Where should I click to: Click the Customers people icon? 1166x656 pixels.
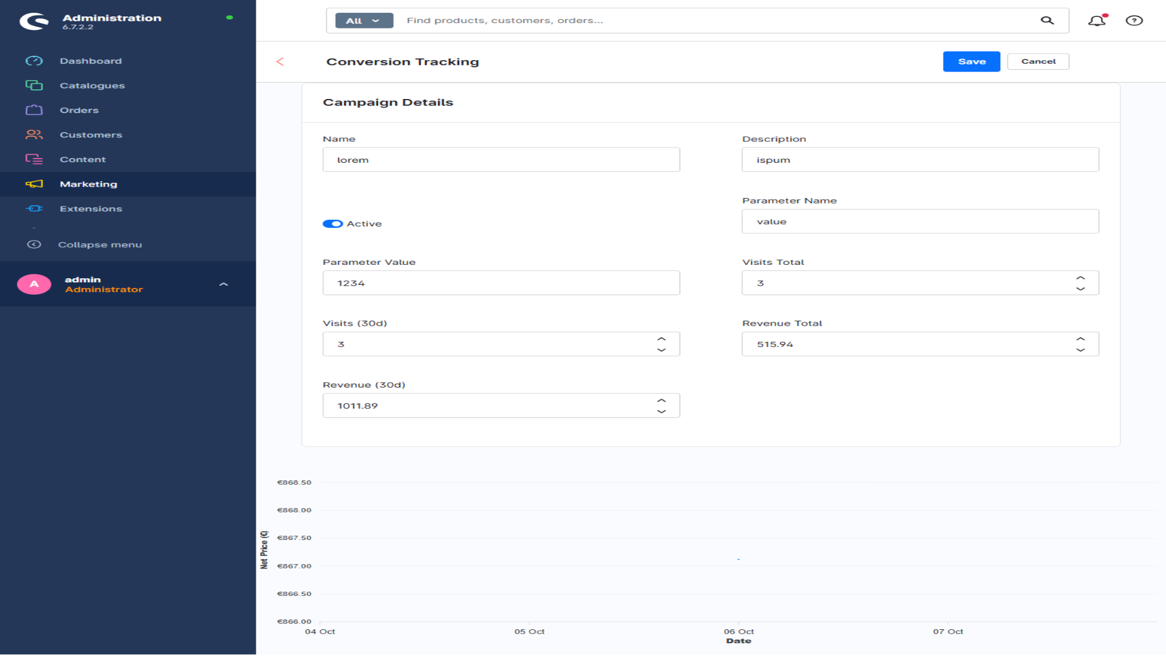(34, 135)
